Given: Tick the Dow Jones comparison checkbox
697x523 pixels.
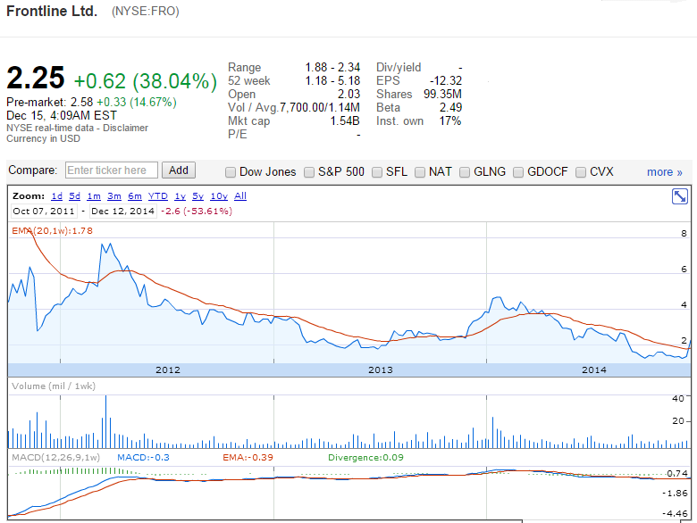Looking at the screenshot, I should click(231, 172).
